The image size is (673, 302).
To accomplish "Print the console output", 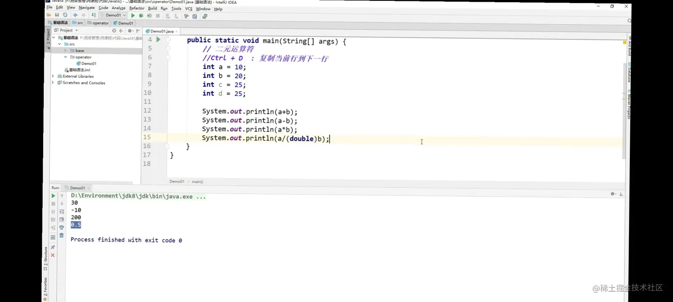I will click(x=61, y=227).
